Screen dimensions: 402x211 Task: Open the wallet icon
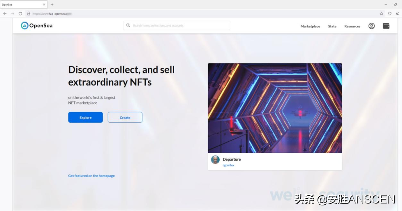[x=386, y=26]
